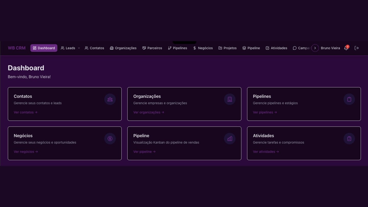368x207 pixels.
Task: Select Negócios in the navigation bar
Action: point(203,48)
